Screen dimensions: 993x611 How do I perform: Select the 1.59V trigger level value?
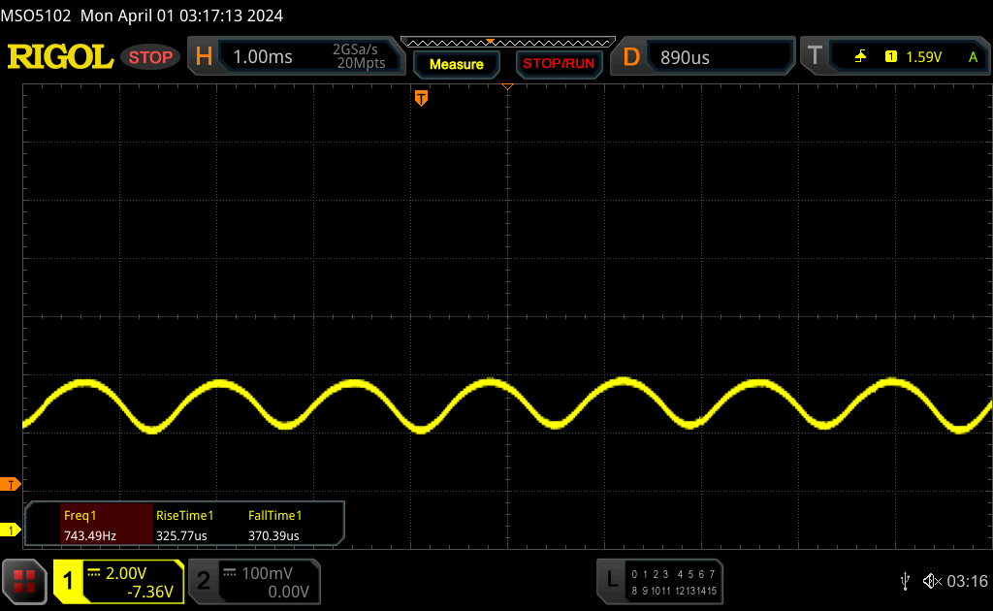click(923, 57)
